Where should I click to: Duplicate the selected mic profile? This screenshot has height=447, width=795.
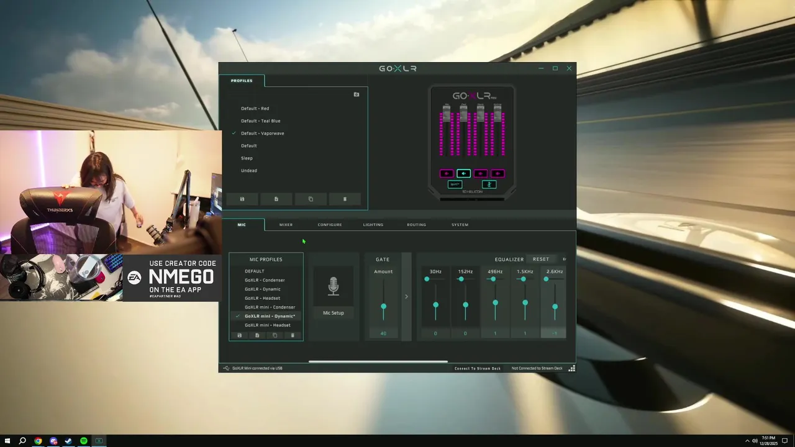tap(275, 335)
